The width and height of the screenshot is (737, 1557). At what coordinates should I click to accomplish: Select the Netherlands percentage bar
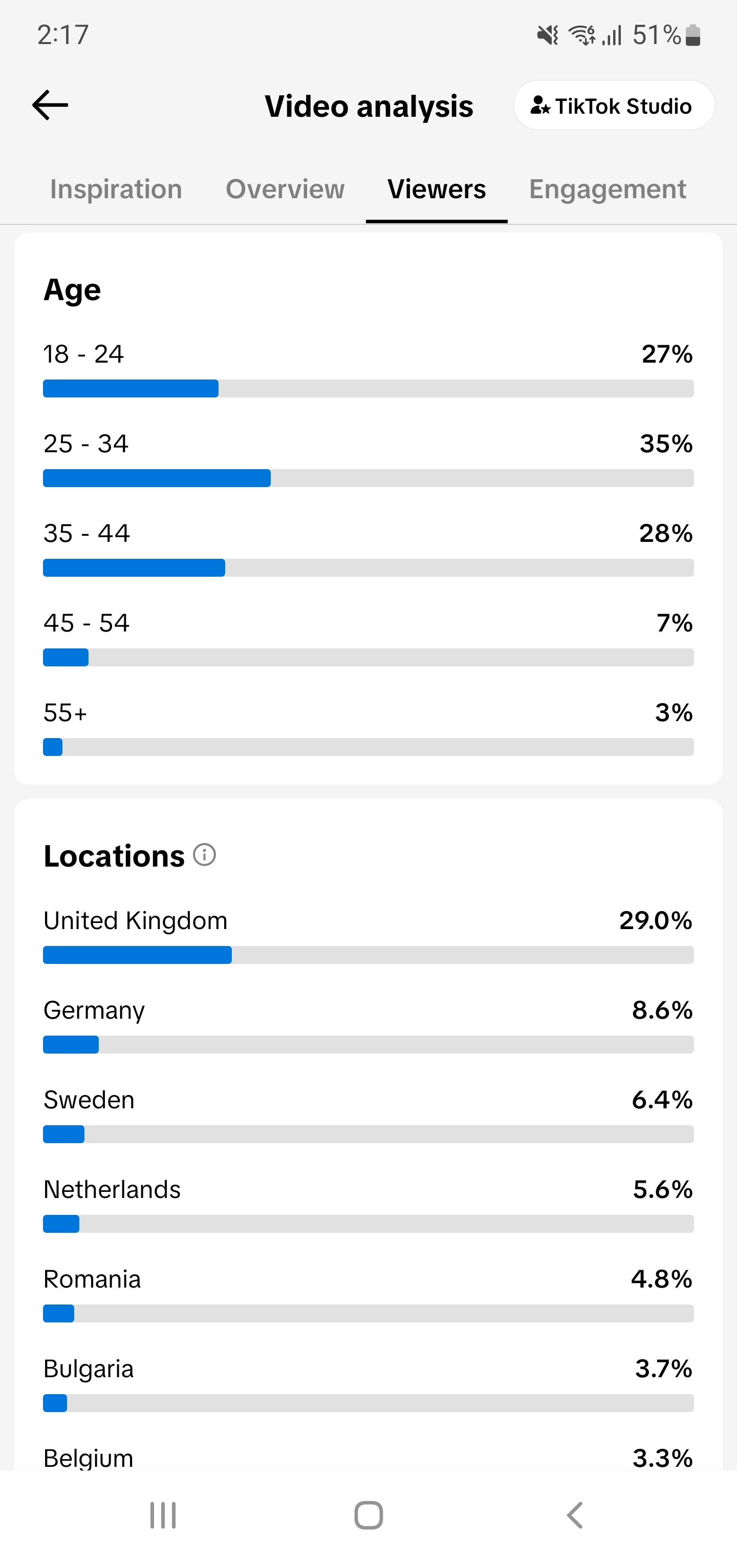pyautogui.click(x=368, y=1224)
